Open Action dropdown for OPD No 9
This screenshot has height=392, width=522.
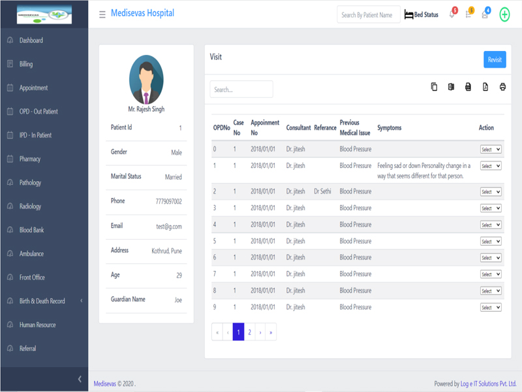[491, 307]
